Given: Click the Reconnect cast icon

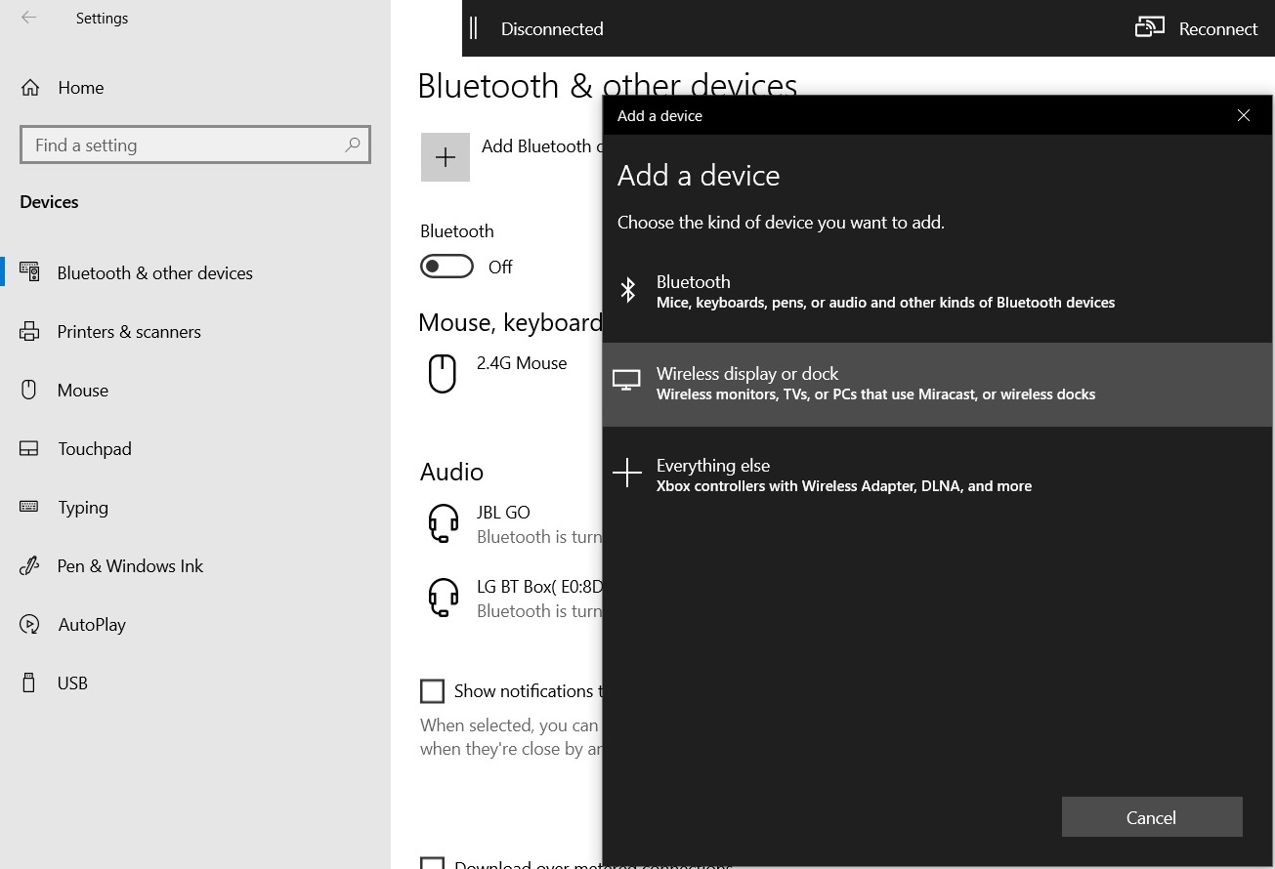Looking at the screenshot, I should click(x=1149, y=28).
